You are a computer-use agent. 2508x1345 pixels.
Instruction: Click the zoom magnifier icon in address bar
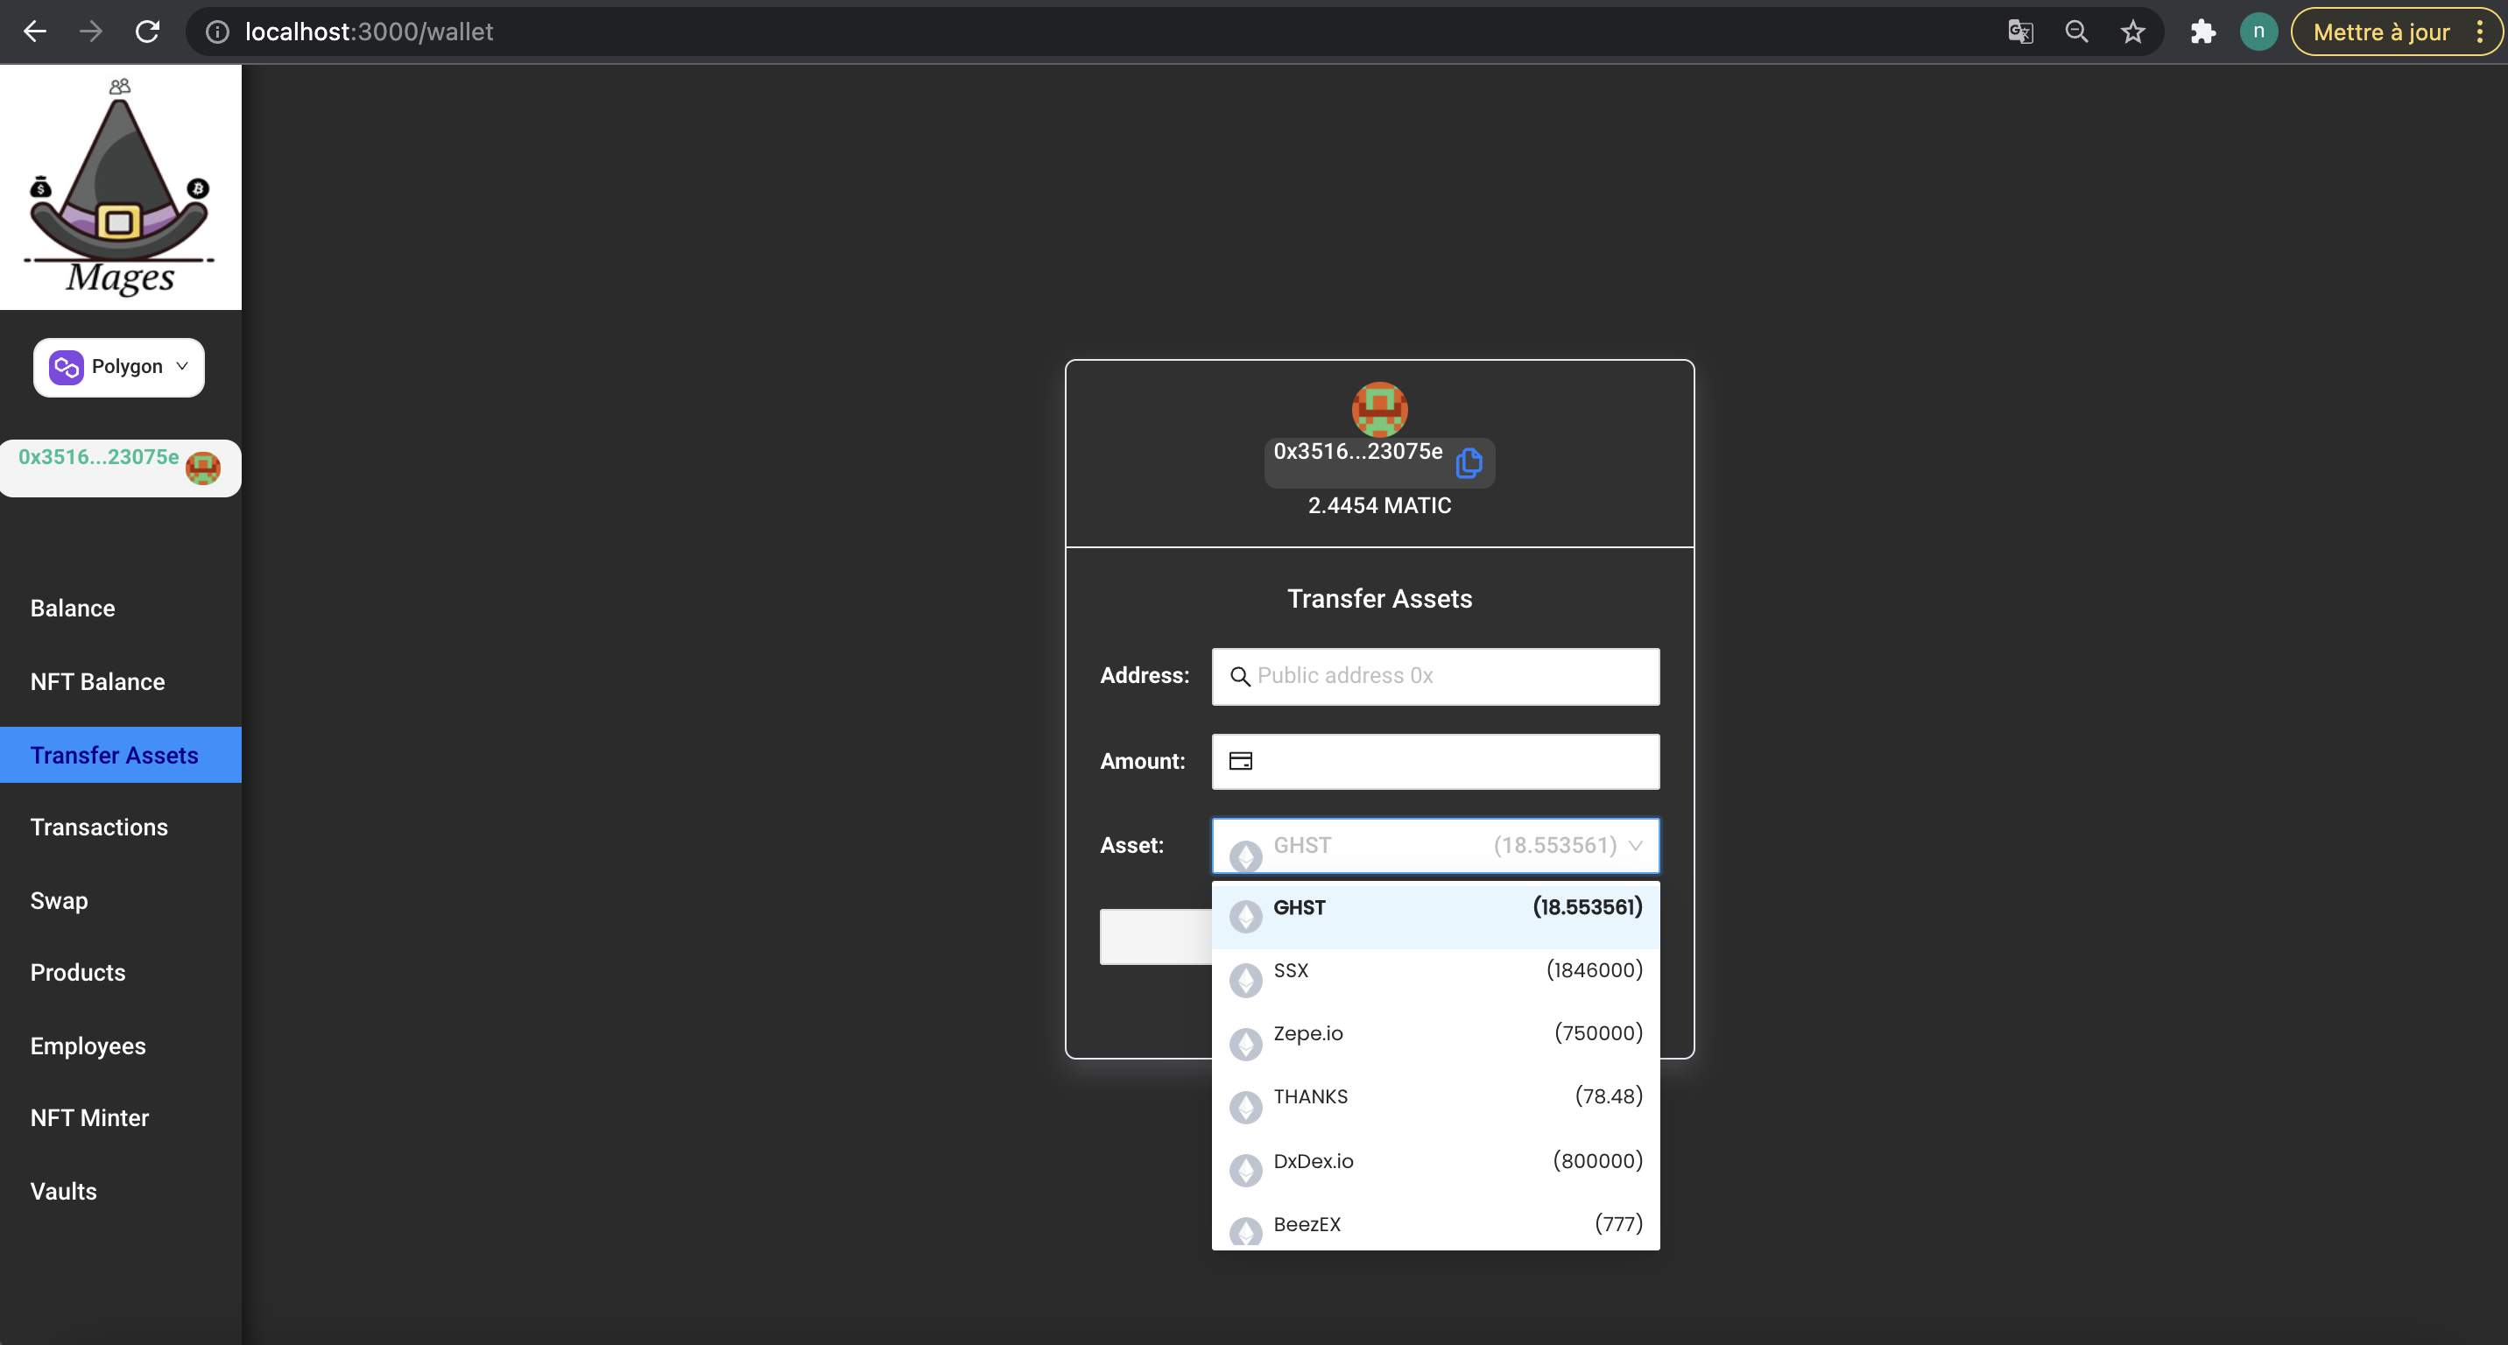tap(2075, 32)
